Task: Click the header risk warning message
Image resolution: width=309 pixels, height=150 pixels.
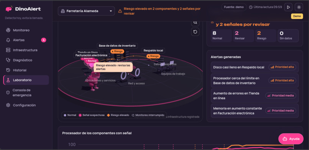Action: [x=162, y=11]
